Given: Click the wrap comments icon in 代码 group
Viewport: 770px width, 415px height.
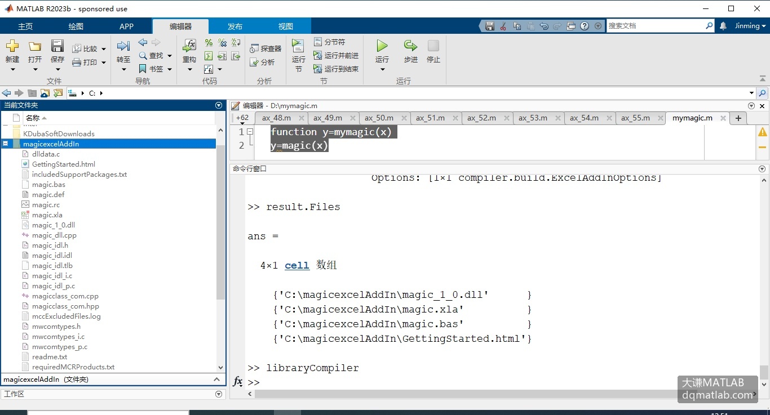Looking at the screenshot, I should [236, 43].
